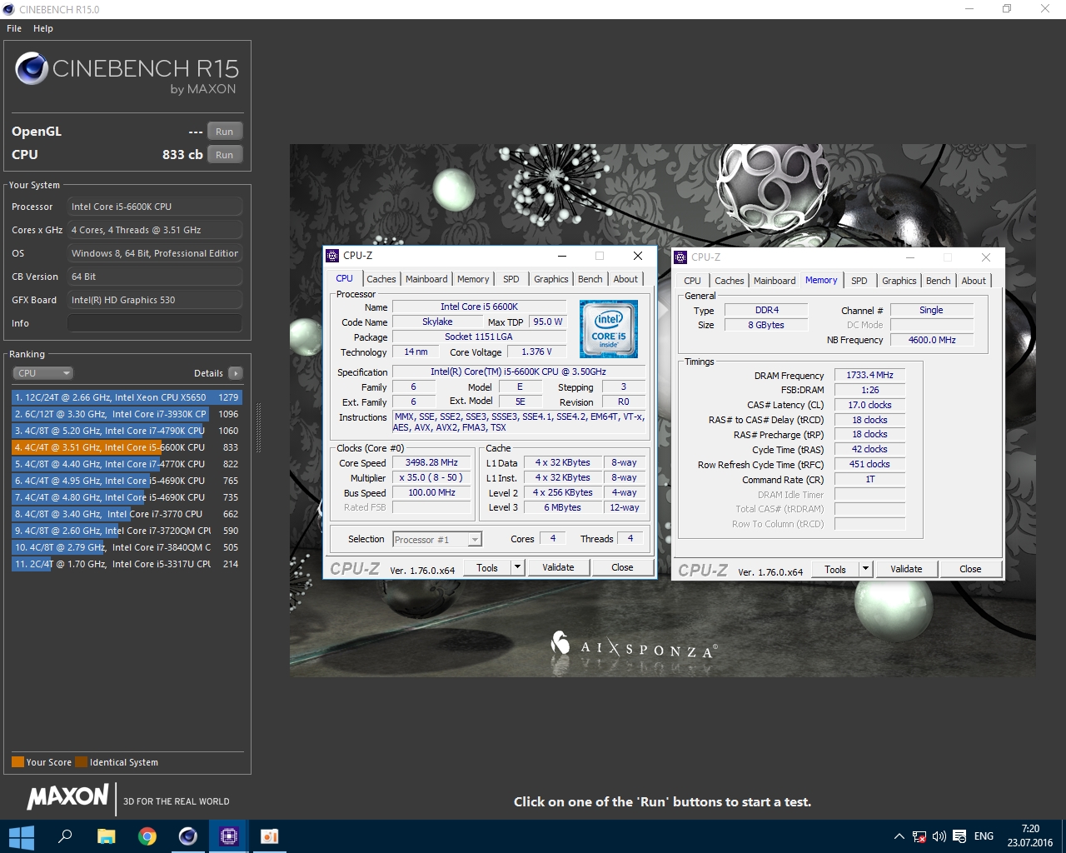Switch to CPU-Z taskbar icon
Screen dimensions: 1066x853
coord(228,836)
